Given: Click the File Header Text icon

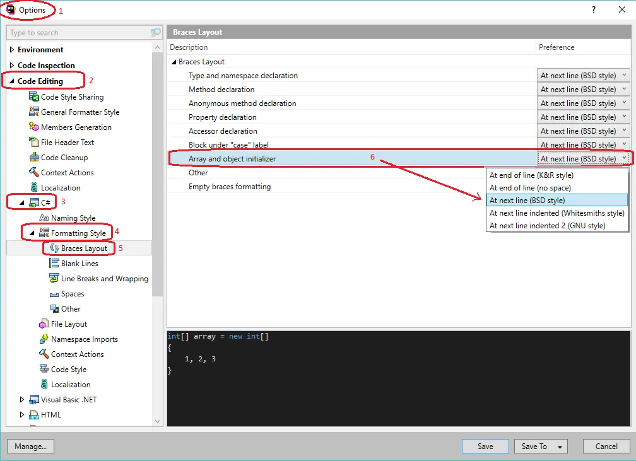Looking at the screenshot, I should pyautogui.click(x=33, y=142).
